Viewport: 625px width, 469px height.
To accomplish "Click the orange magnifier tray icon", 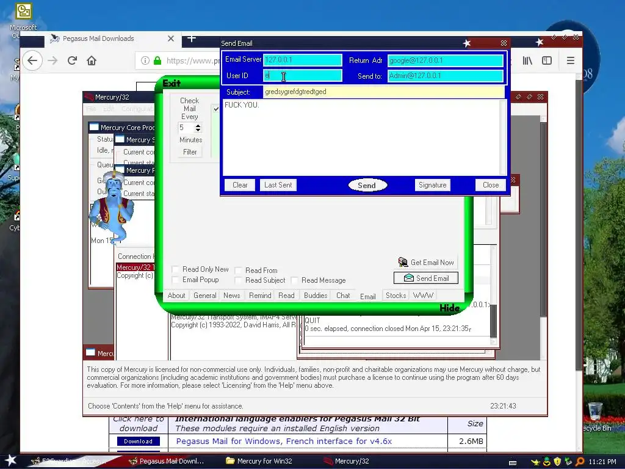I will [580, 462].
